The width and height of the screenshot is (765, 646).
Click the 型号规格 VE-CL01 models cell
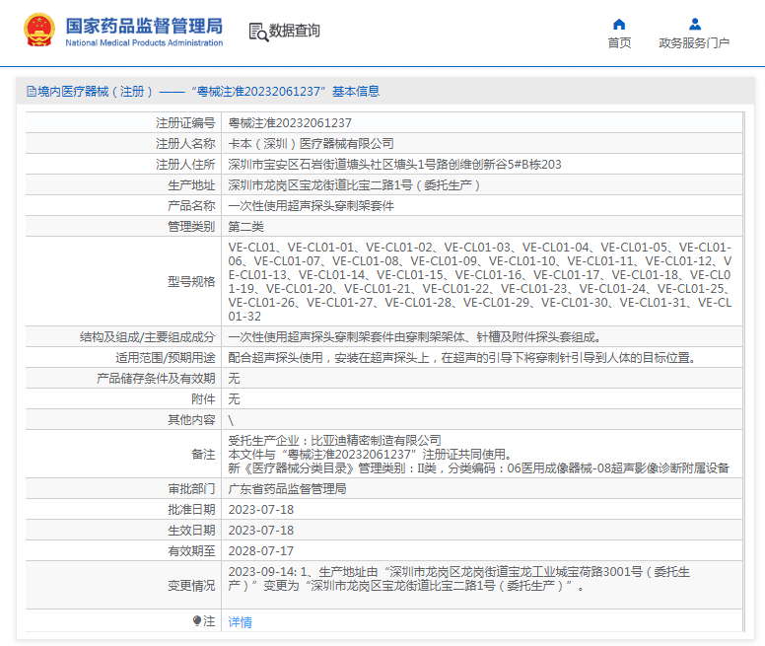(481, 281)
